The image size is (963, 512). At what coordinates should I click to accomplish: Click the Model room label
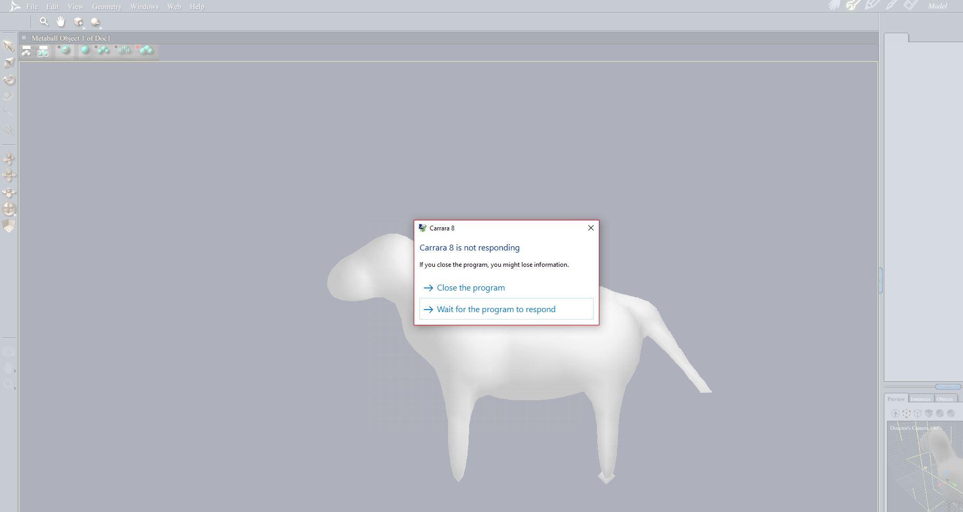click(937, 6)
